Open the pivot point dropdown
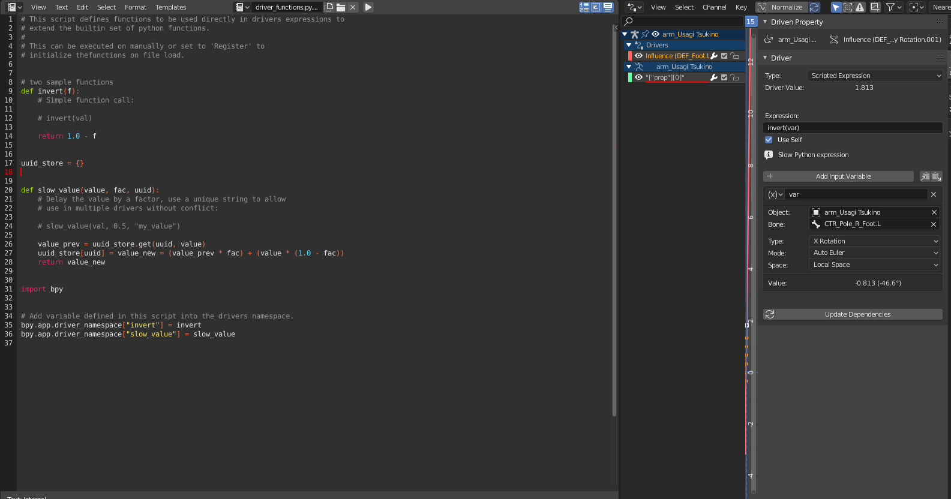This screenshot has height=499, width=951. (916, 7)
